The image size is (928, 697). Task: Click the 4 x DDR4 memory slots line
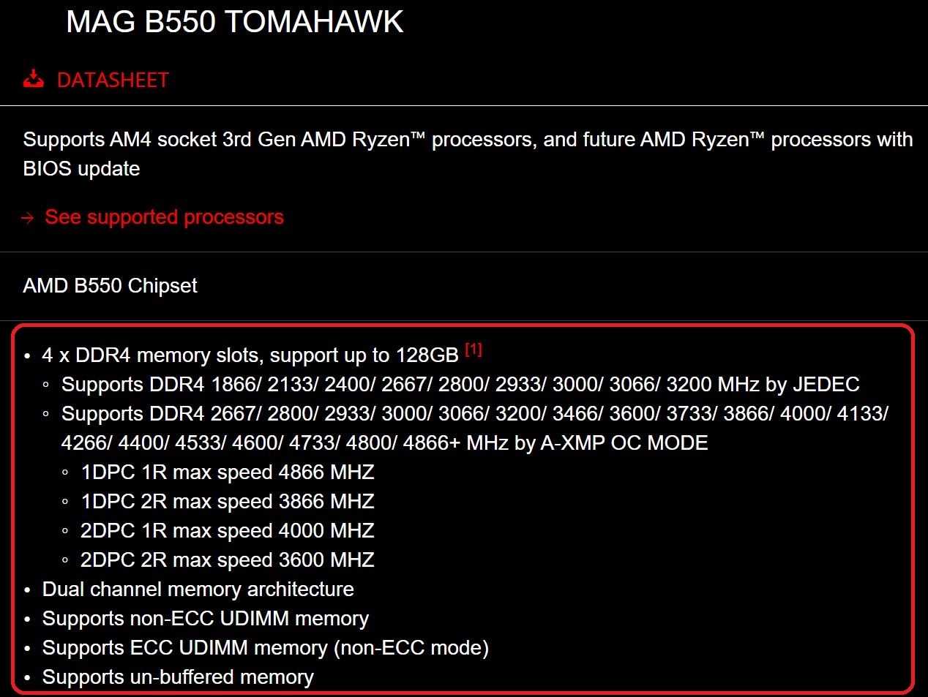250,355
